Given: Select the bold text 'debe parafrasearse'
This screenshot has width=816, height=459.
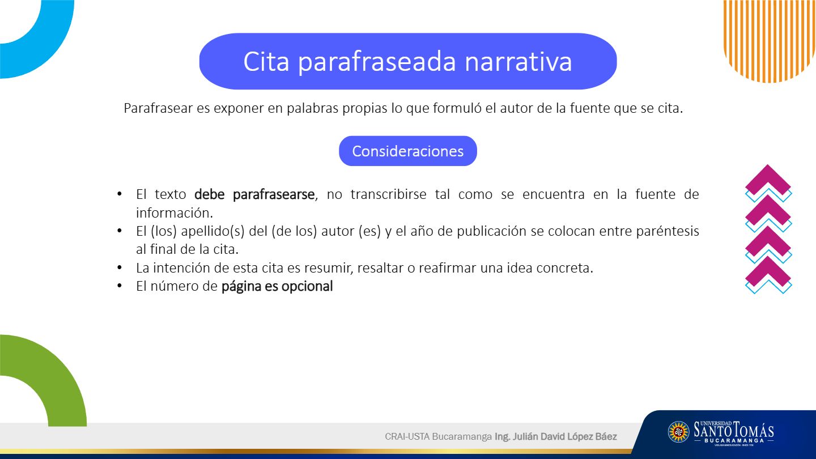Looking at the screenshot, I should click(254, 195).
